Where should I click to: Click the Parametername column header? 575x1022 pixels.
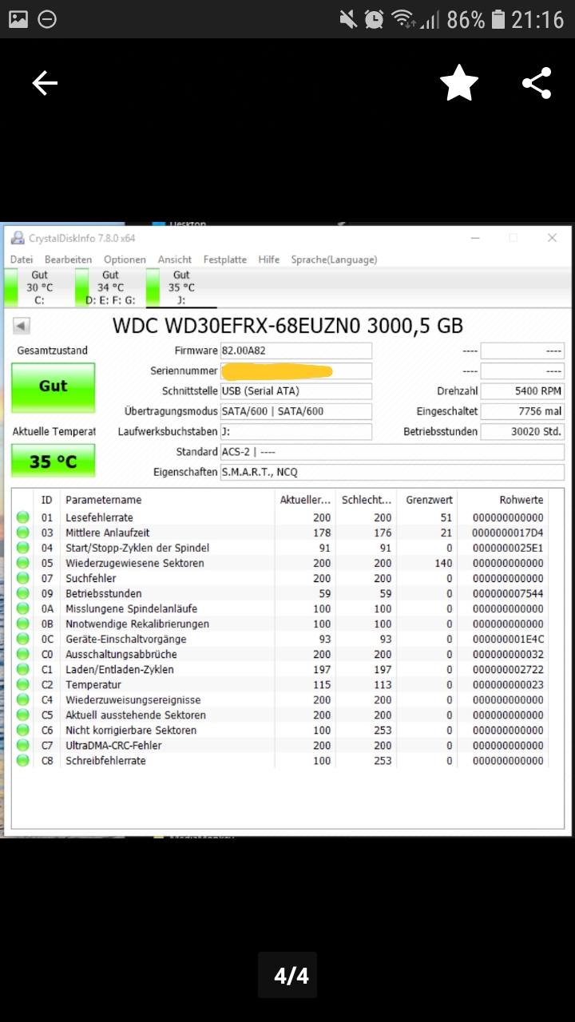104,500
